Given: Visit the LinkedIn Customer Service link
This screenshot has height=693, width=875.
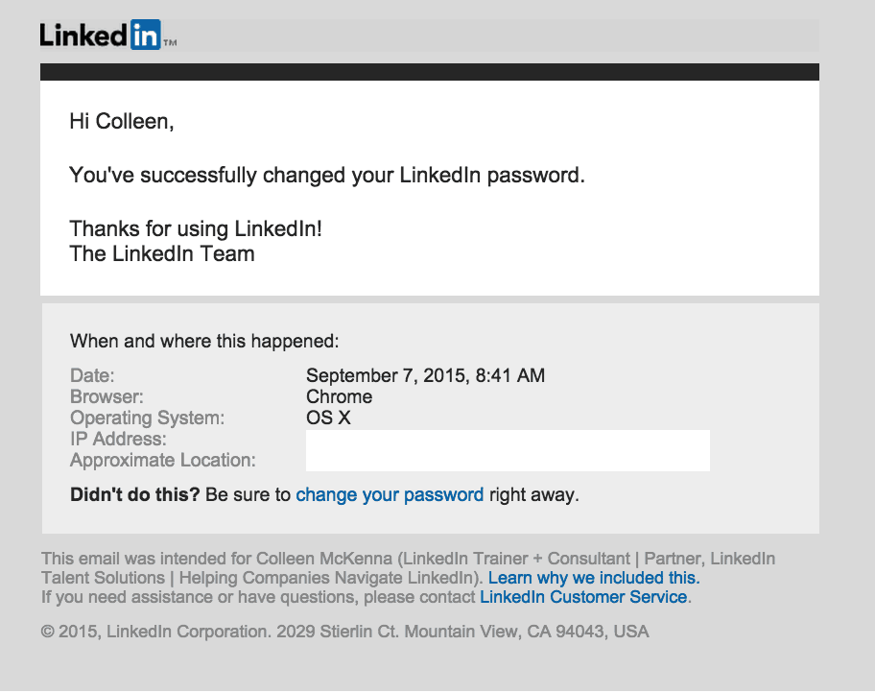Looking at the screenshot, I should tap(583, 597).
